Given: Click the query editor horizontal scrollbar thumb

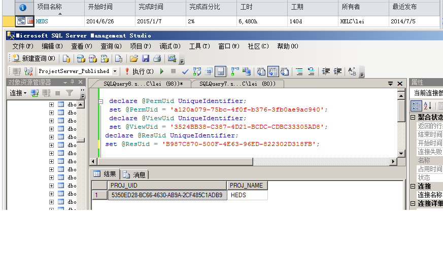Looking at the screenshot, I should 175,162.
